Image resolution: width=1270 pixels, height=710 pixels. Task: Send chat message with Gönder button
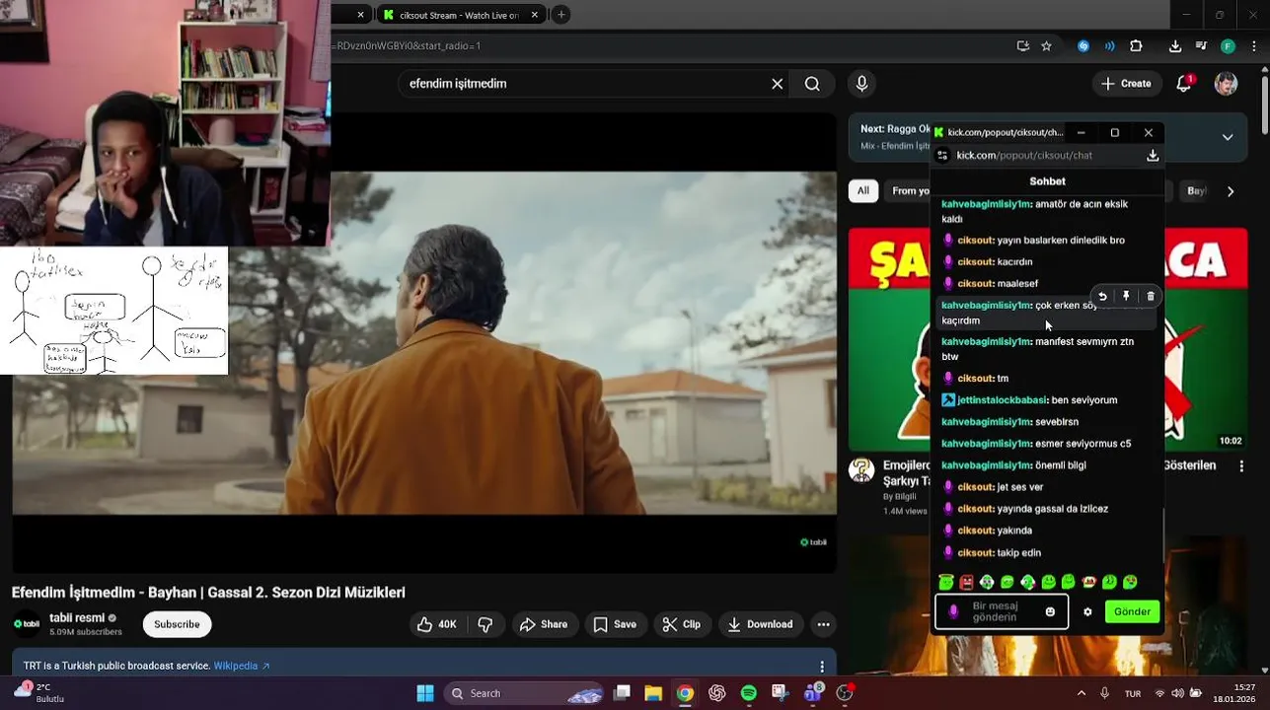tap(1132, 611)
